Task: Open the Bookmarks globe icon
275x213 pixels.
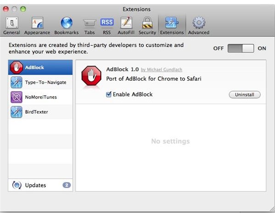Action: click(x=66, y=23)
